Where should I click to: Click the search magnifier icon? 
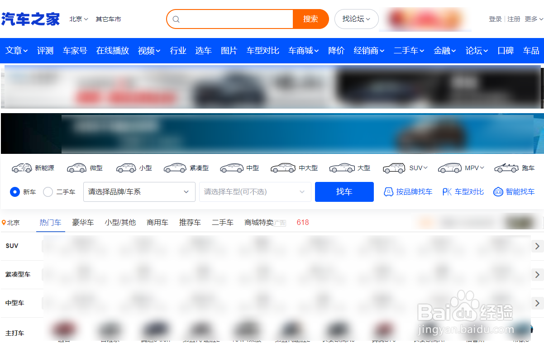(177, 19)
